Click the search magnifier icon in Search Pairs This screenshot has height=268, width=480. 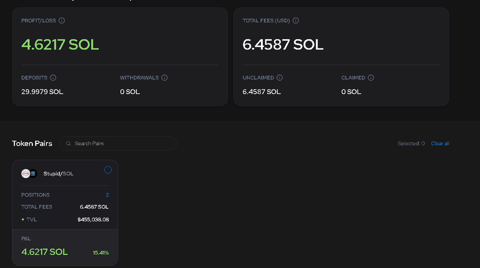pyautogui.click(x=69, y=143)
